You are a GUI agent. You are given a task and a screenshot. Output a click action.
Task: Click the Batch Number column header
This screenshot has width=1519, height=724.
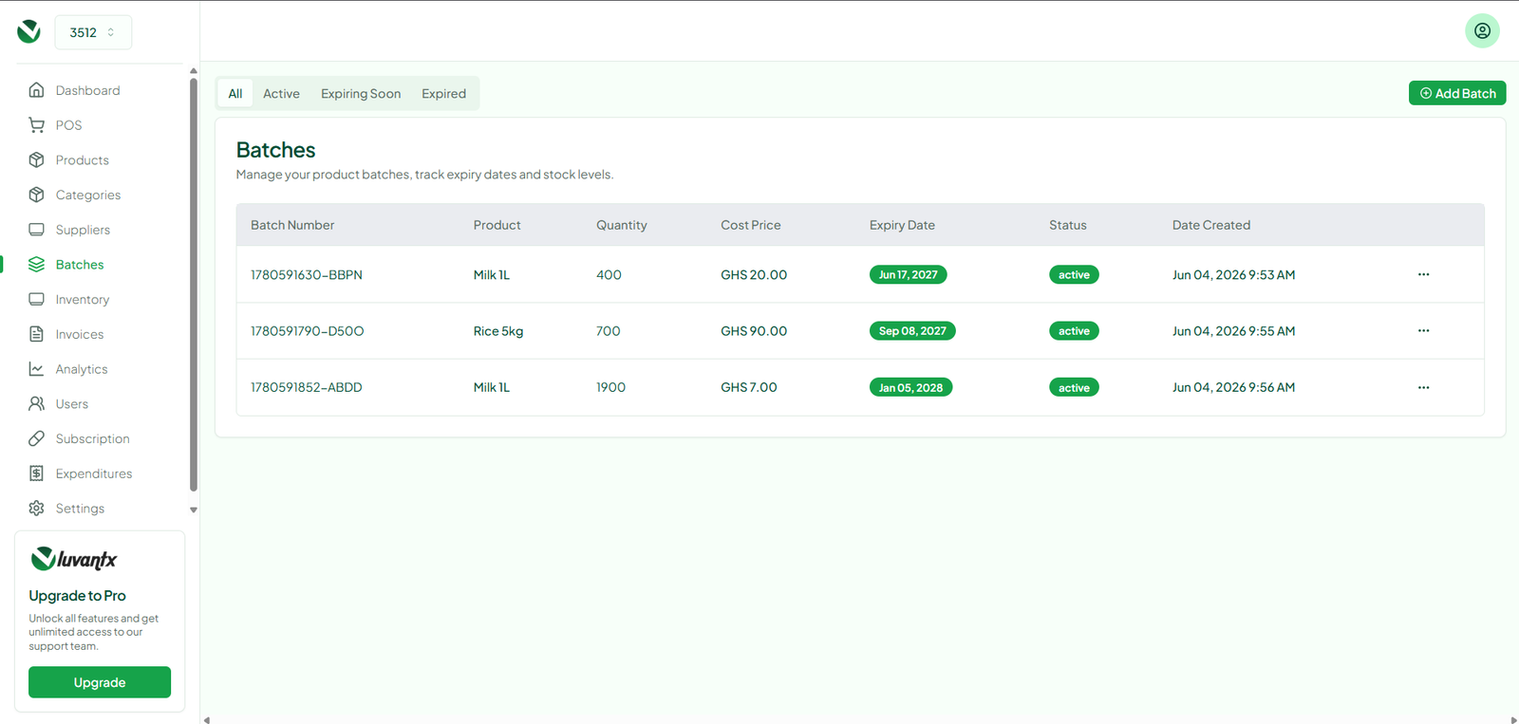[x=292, y=225]
